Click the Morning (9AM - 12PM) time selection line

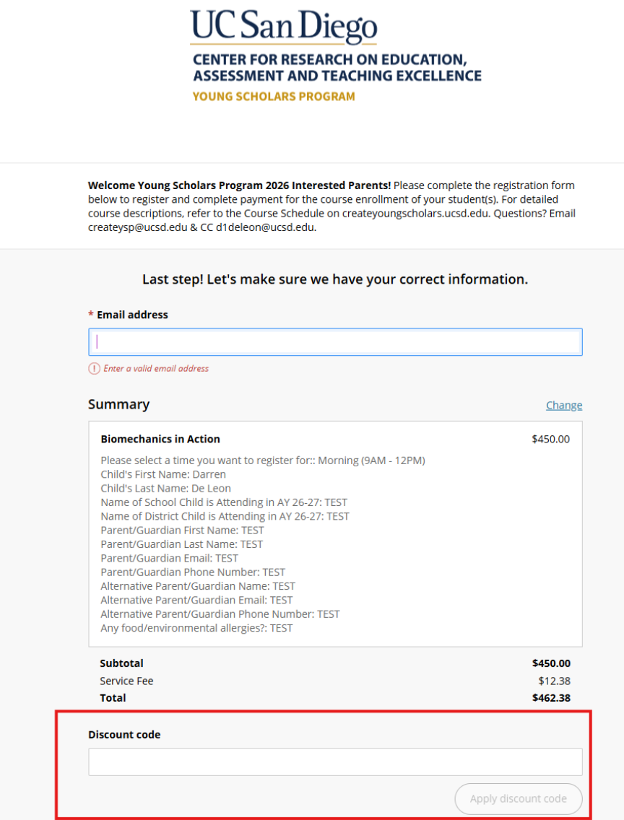263,461
